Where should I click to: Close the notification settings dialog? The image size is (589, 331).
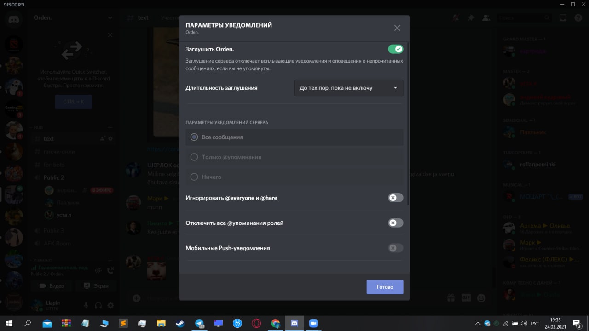397,28
